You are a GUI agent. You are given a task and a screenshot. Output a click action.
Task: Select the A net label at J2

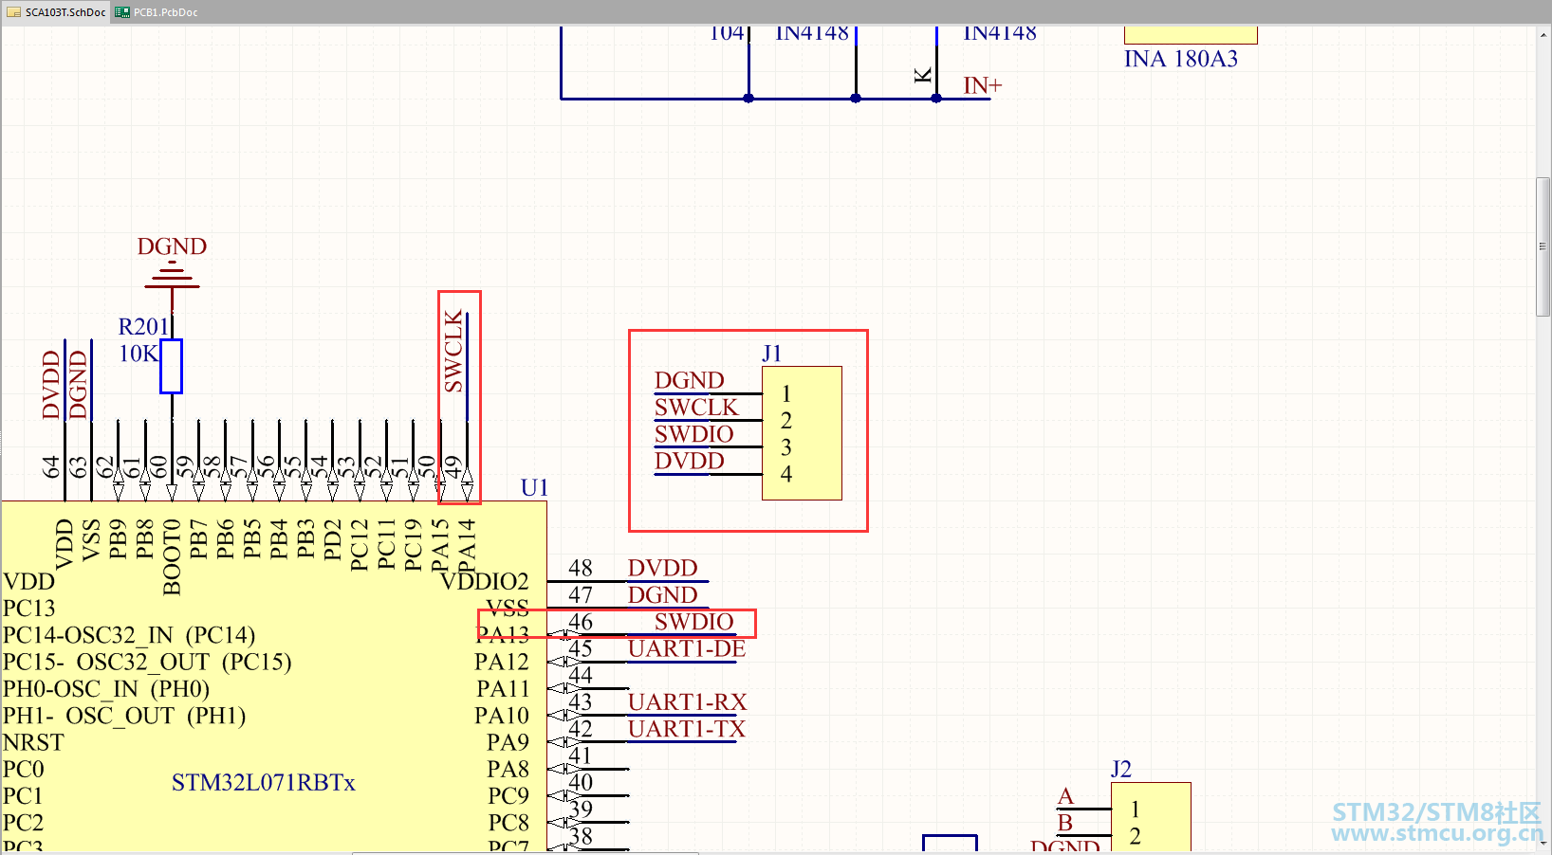pyautogui.click(x=1065, y=796)
